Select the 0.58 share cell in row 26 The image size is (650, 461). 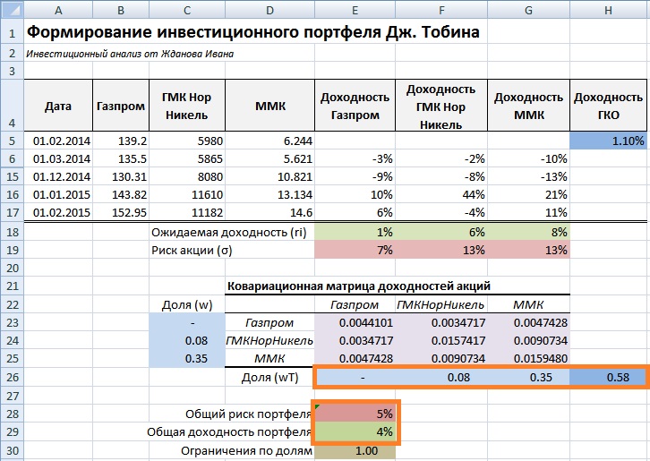(609, 377)
